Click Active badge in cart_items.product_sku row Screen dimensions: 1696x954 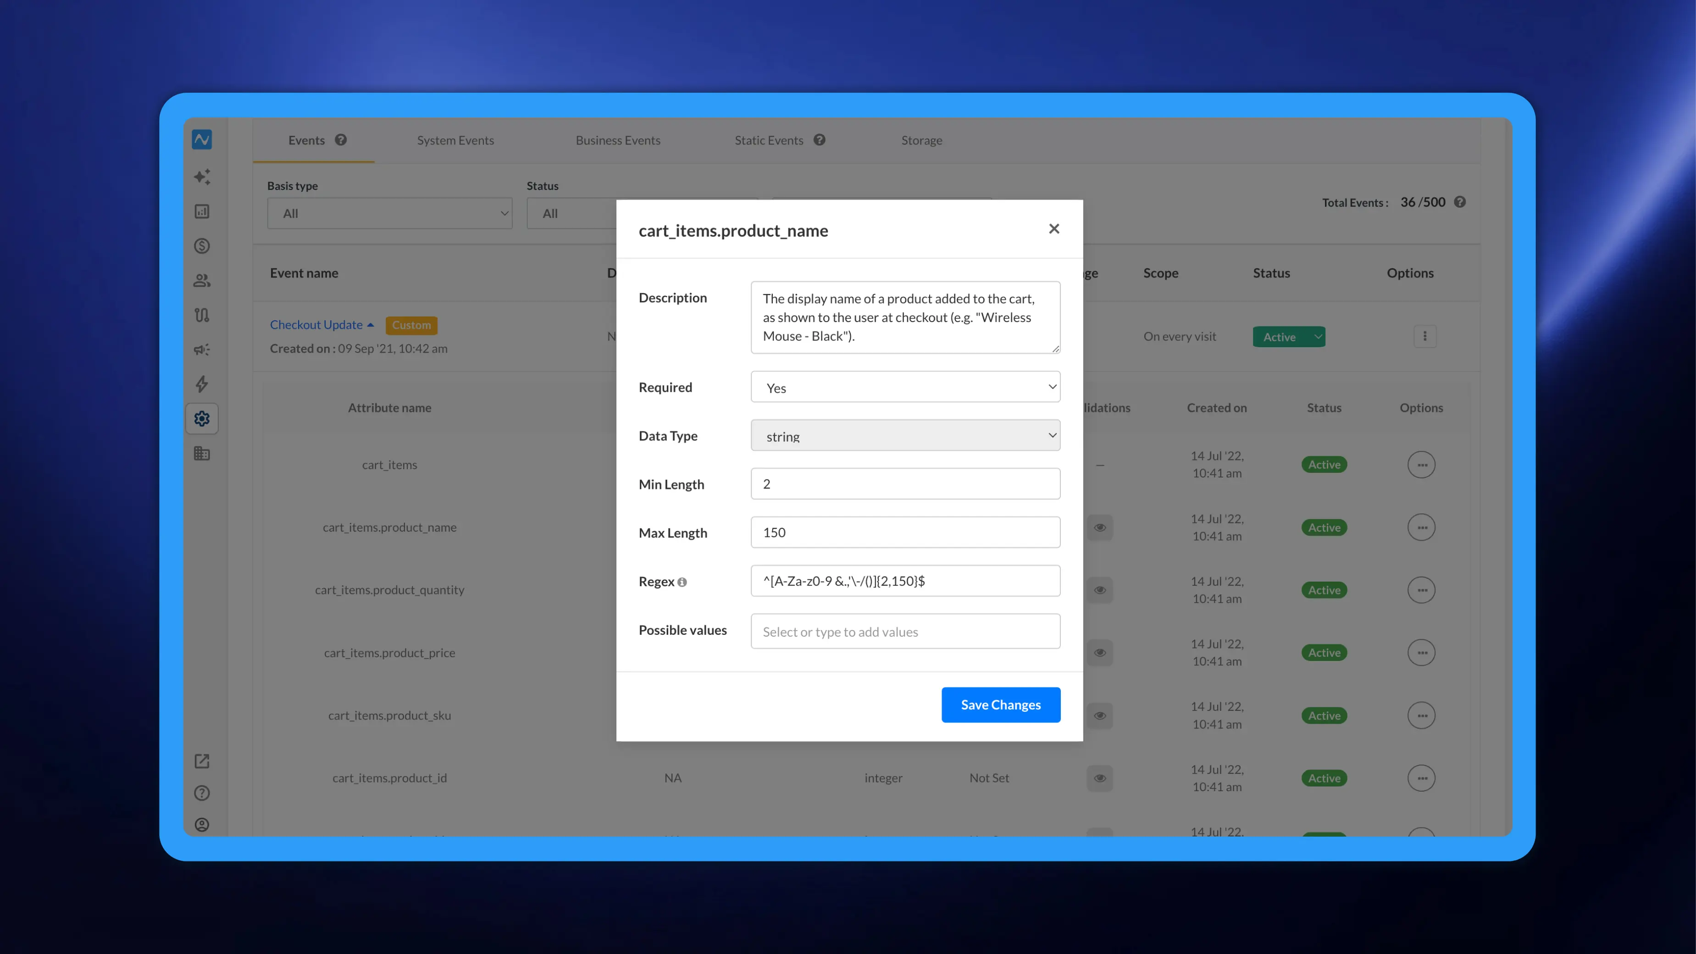pos(1324,715)
